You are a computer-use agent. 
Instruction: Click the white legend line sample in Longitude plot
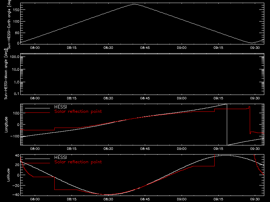37,108
